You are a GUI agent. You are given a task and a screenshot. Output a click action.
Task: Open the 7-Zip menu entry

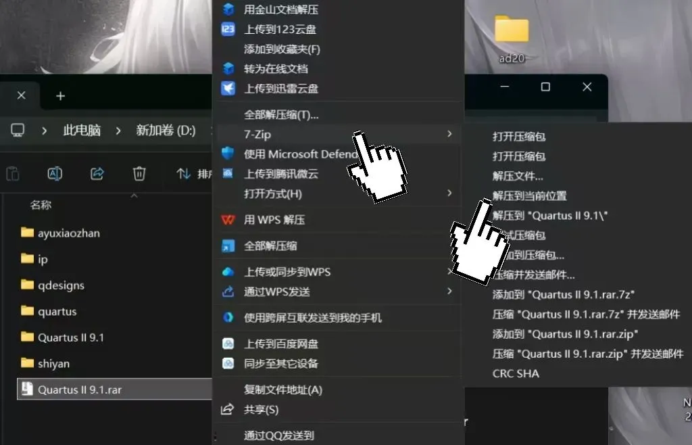click(338, 134)
